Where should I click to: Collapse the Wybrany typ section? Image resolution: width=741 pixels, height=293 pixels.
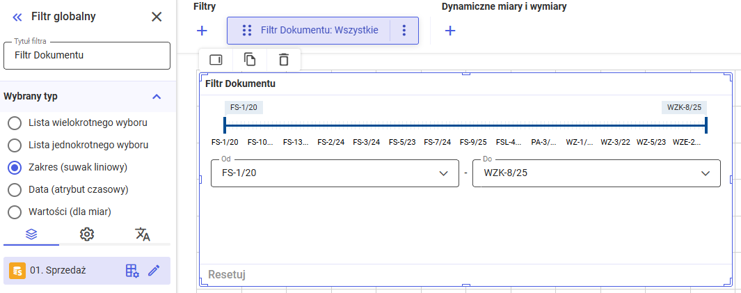[157, 97]
